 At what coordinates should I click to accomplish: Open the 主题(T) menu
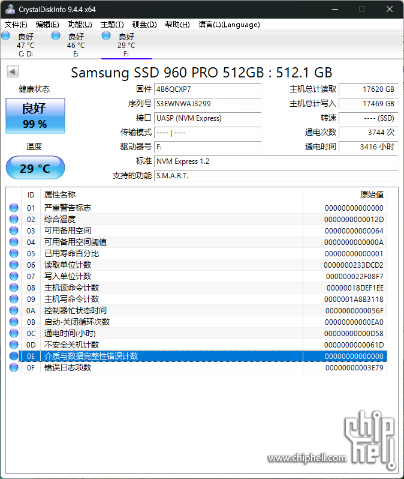coord(112,25)
